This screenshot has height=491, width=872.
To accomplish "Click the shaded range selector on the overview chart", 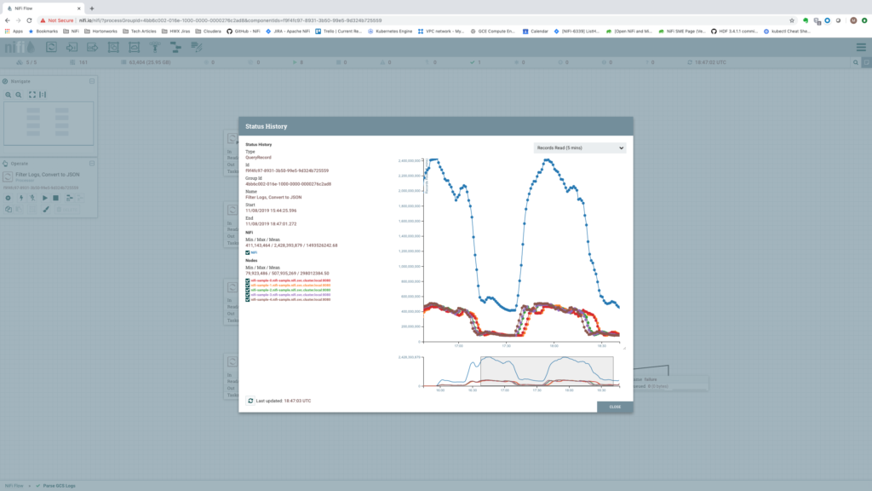I will coord(547,368).
